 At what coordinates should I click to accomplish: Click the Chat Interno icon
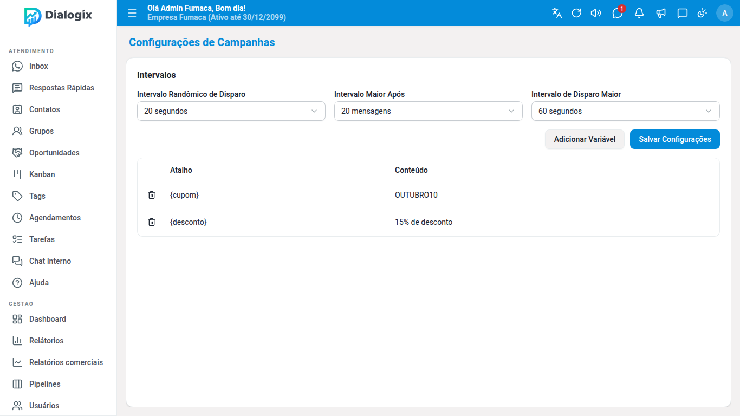tap(17, 261)
